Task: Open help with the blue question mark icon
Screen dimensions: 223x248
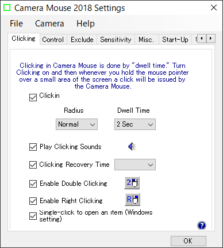Action: (202, 226)
